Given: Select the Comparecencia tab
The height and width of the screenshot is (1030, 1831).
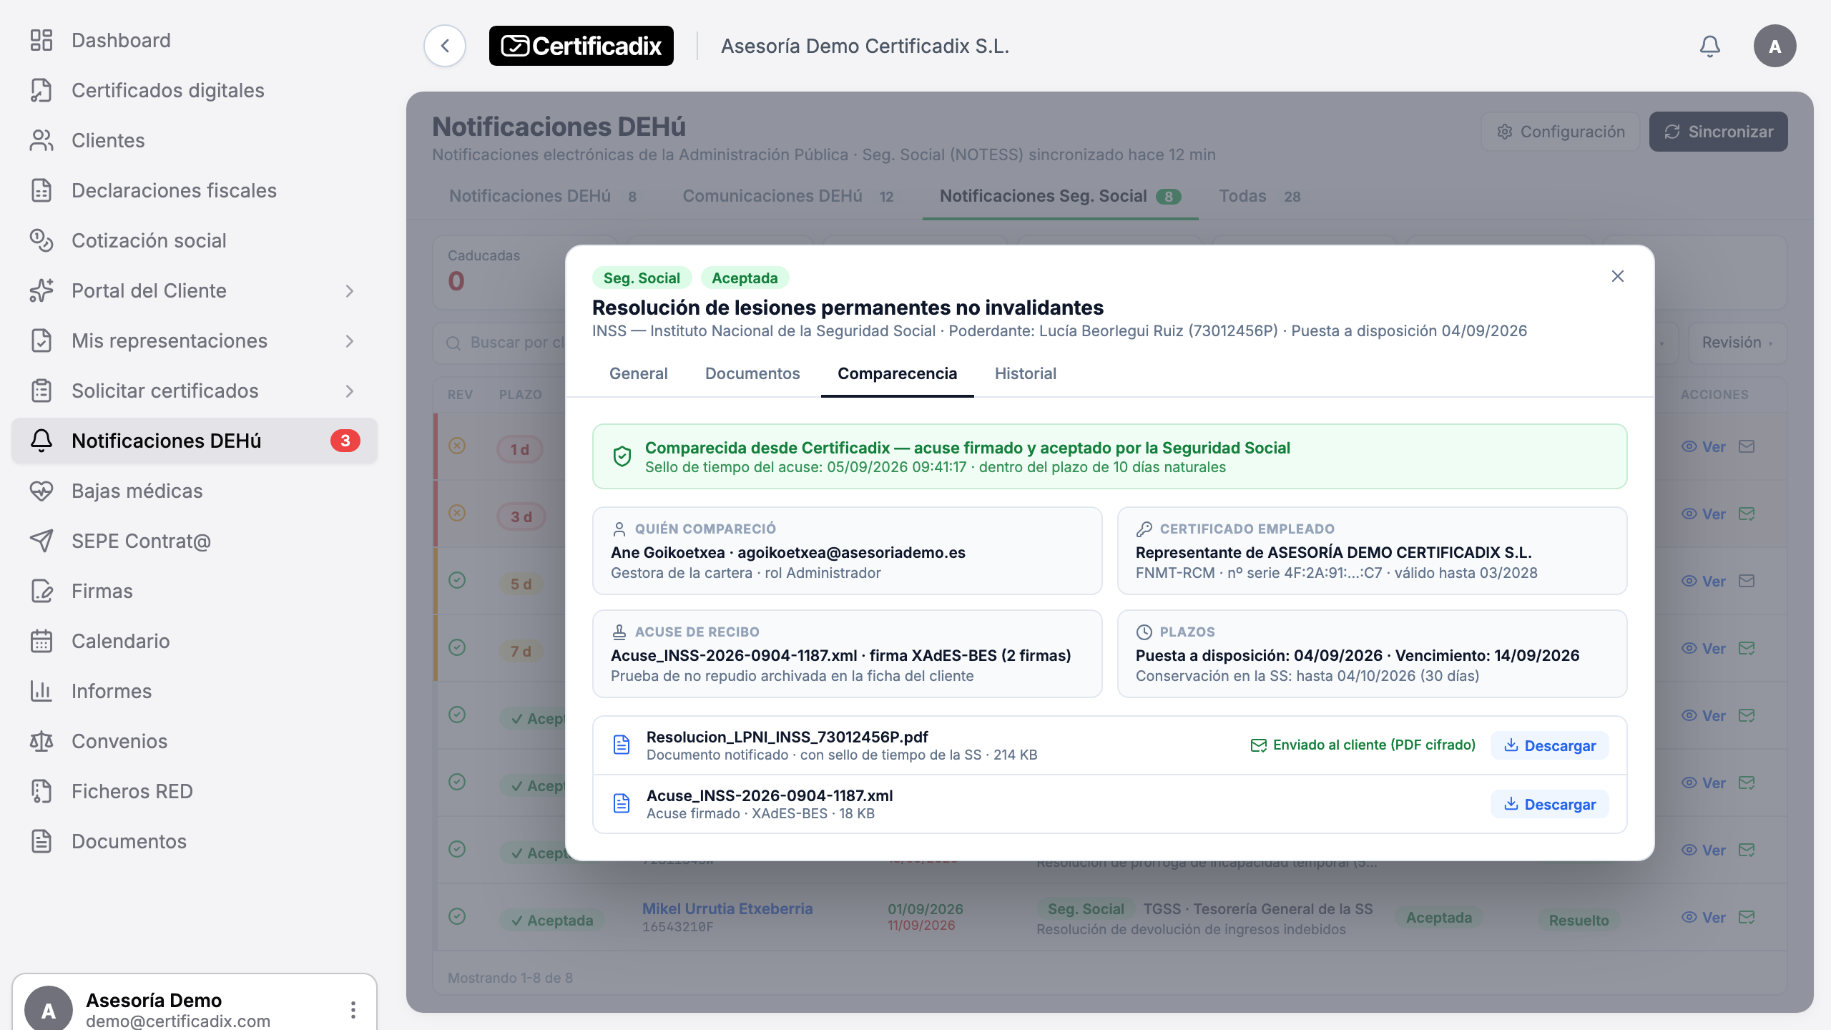Looking at the screenshot, I should point(897,373).
